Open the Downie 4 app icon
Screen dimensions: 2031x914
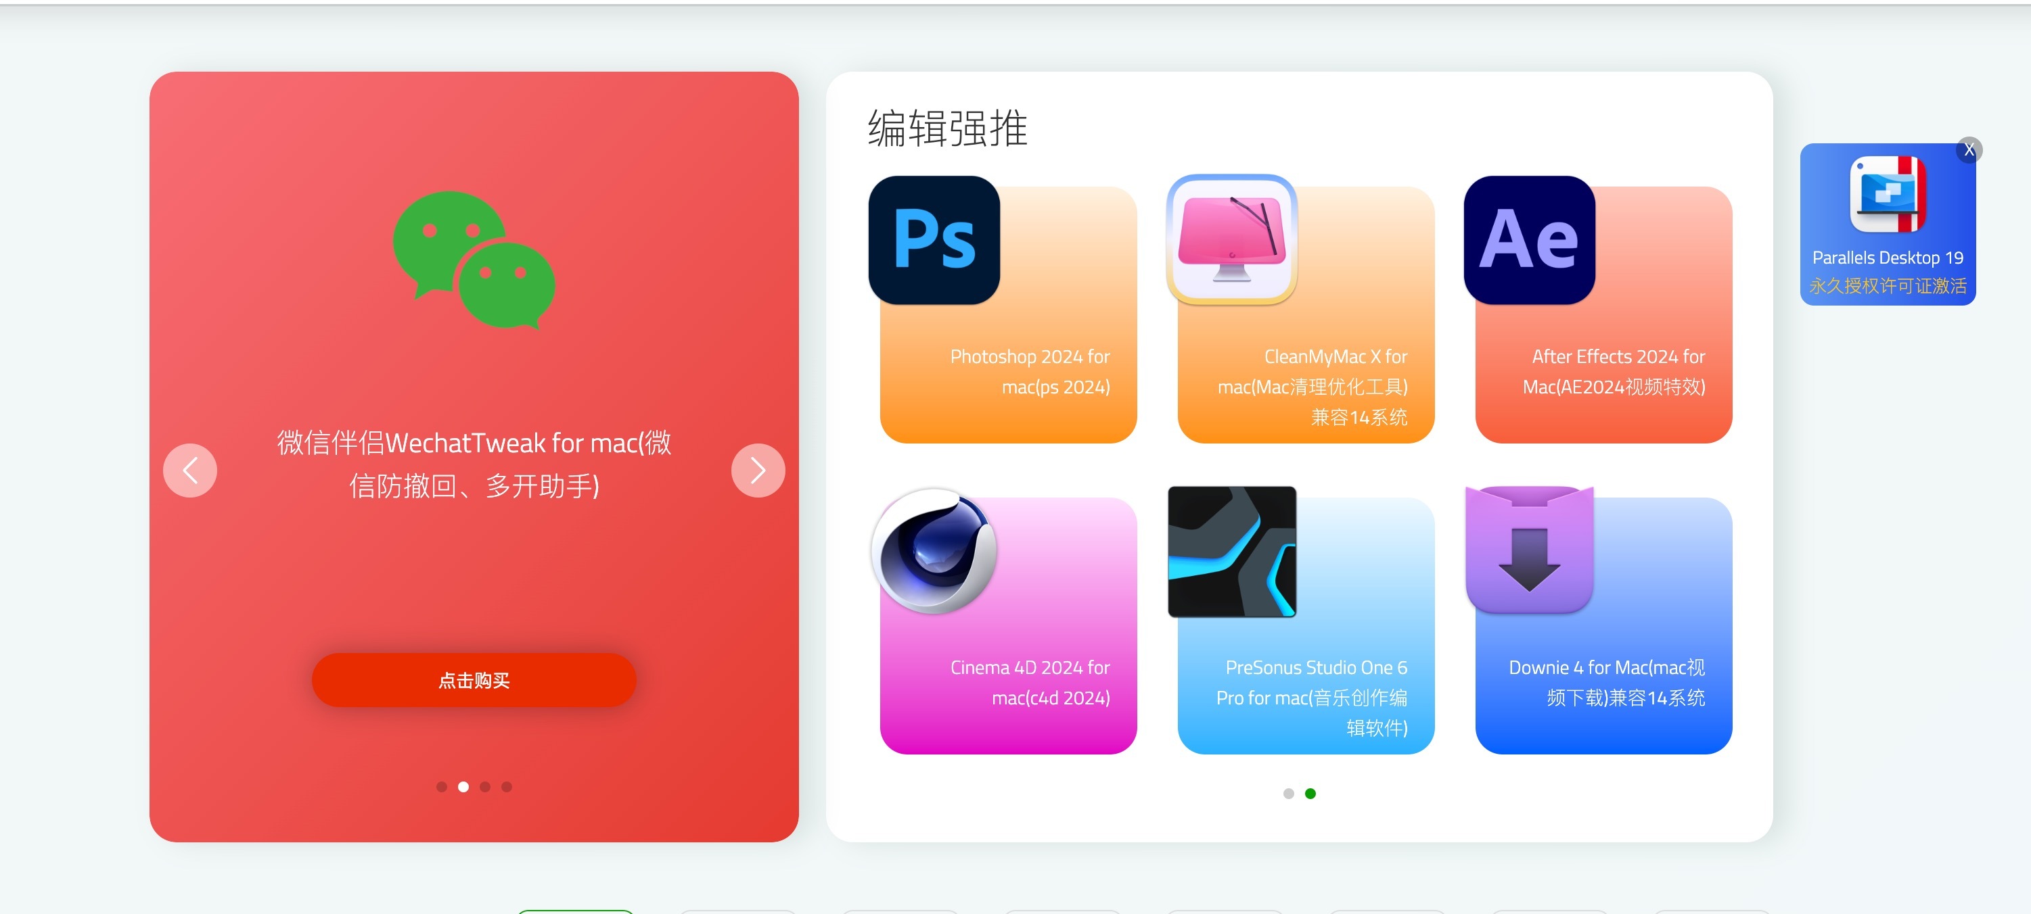(x=1529, y=550)
